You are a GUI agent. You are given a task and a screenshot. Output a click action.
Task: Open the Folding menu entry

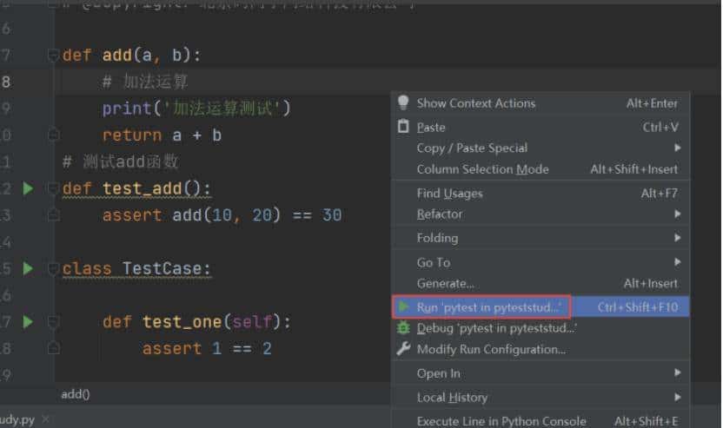(x=541, y=238)
